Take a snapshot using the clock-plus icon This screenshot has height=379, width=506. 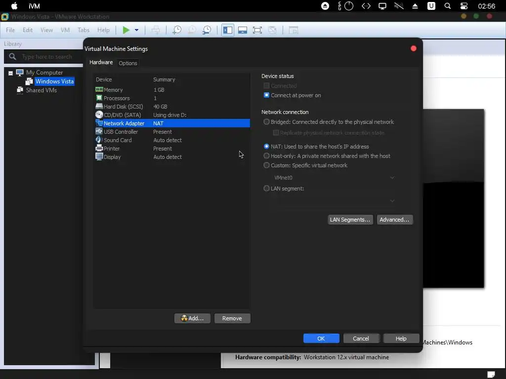pos(177,30)
